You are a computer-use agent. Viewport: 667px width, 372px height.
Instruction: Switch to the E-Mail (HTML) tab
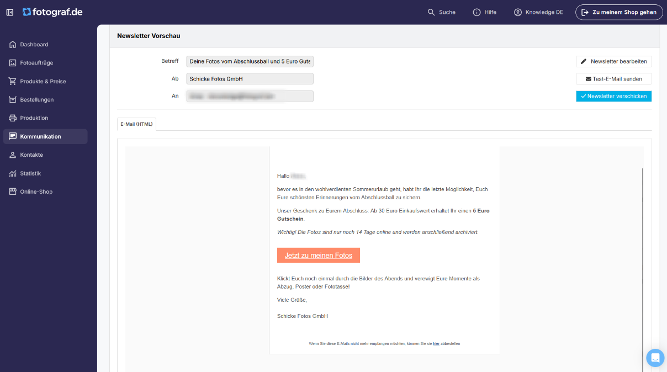pos(137,124)
